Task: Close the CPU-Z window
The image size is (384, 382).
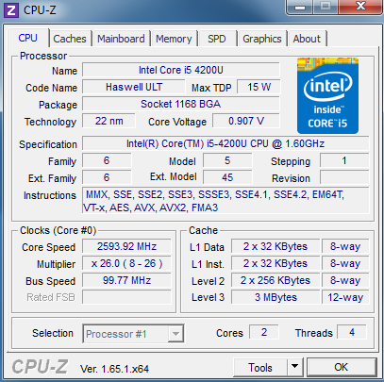Action: pyautogui.click(x=361, y=7)
